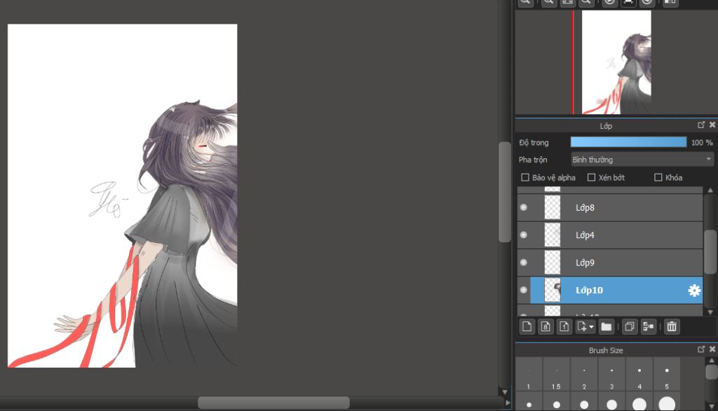Close the Brush Size panel

(712, 349)
